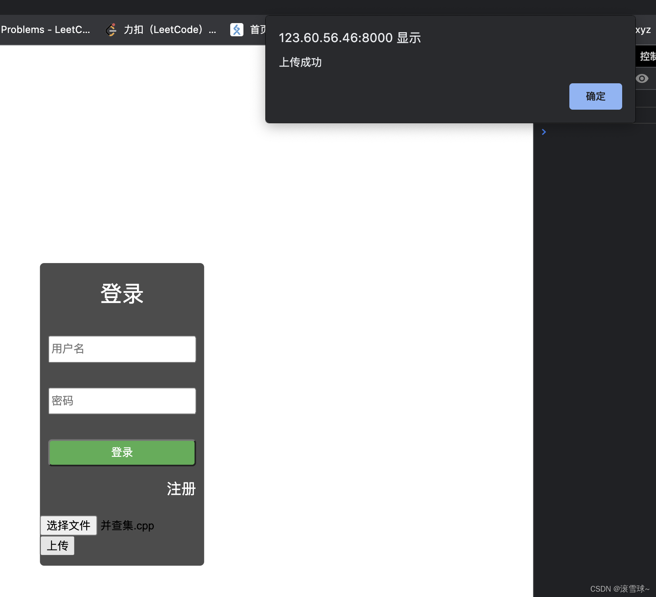Click the 上传 upload button
This screenshot has width=656, height=597.
[57, 545]
